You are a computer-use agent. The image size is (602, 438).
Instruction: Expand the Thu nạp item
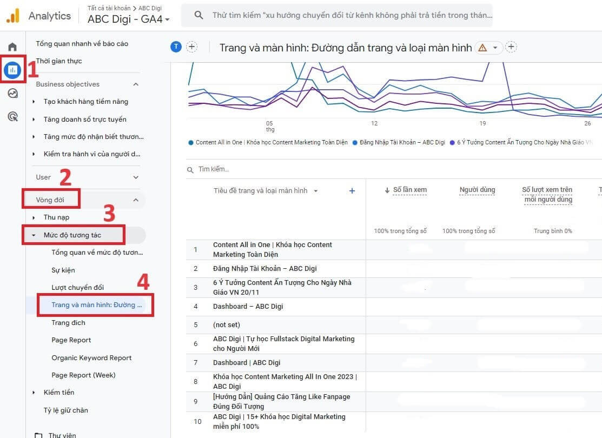[x=34, y=218]
